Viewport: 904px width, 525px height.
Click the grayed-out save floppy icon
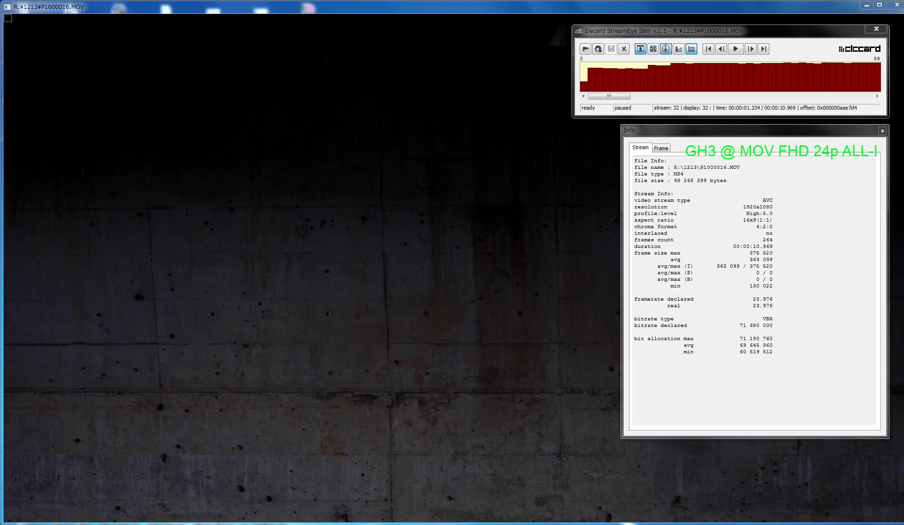pos(611,49)
